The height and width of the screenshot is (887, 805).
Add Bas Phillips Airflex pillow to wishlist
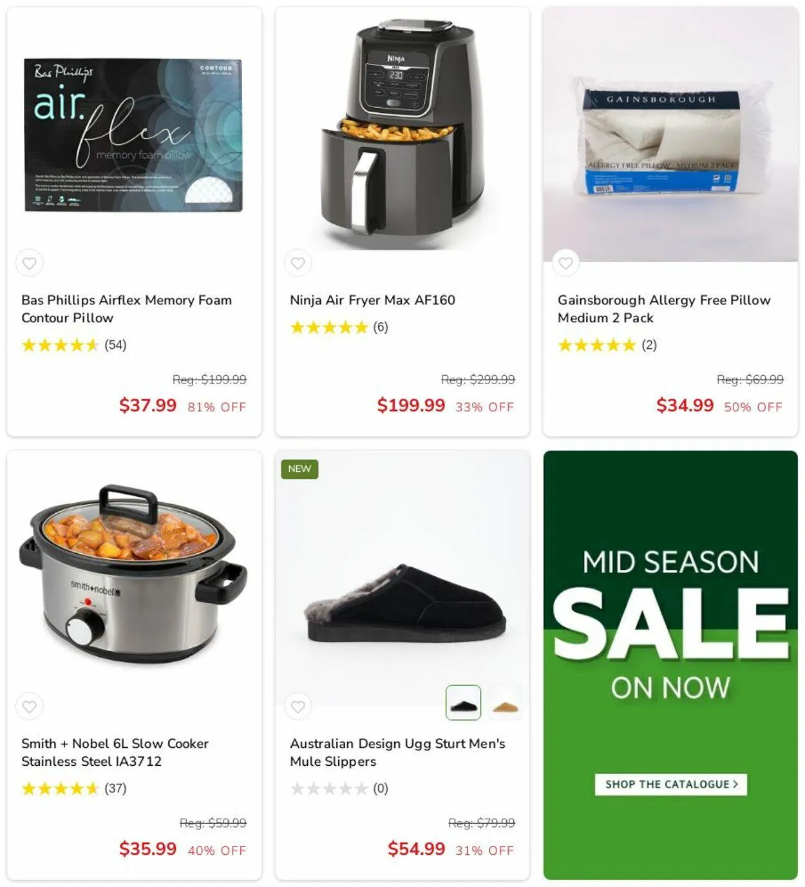(30, 263)
